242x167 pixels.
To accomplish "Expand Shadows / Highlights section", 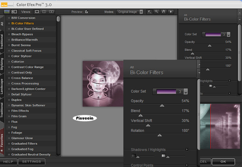I will tap(187, 150).
